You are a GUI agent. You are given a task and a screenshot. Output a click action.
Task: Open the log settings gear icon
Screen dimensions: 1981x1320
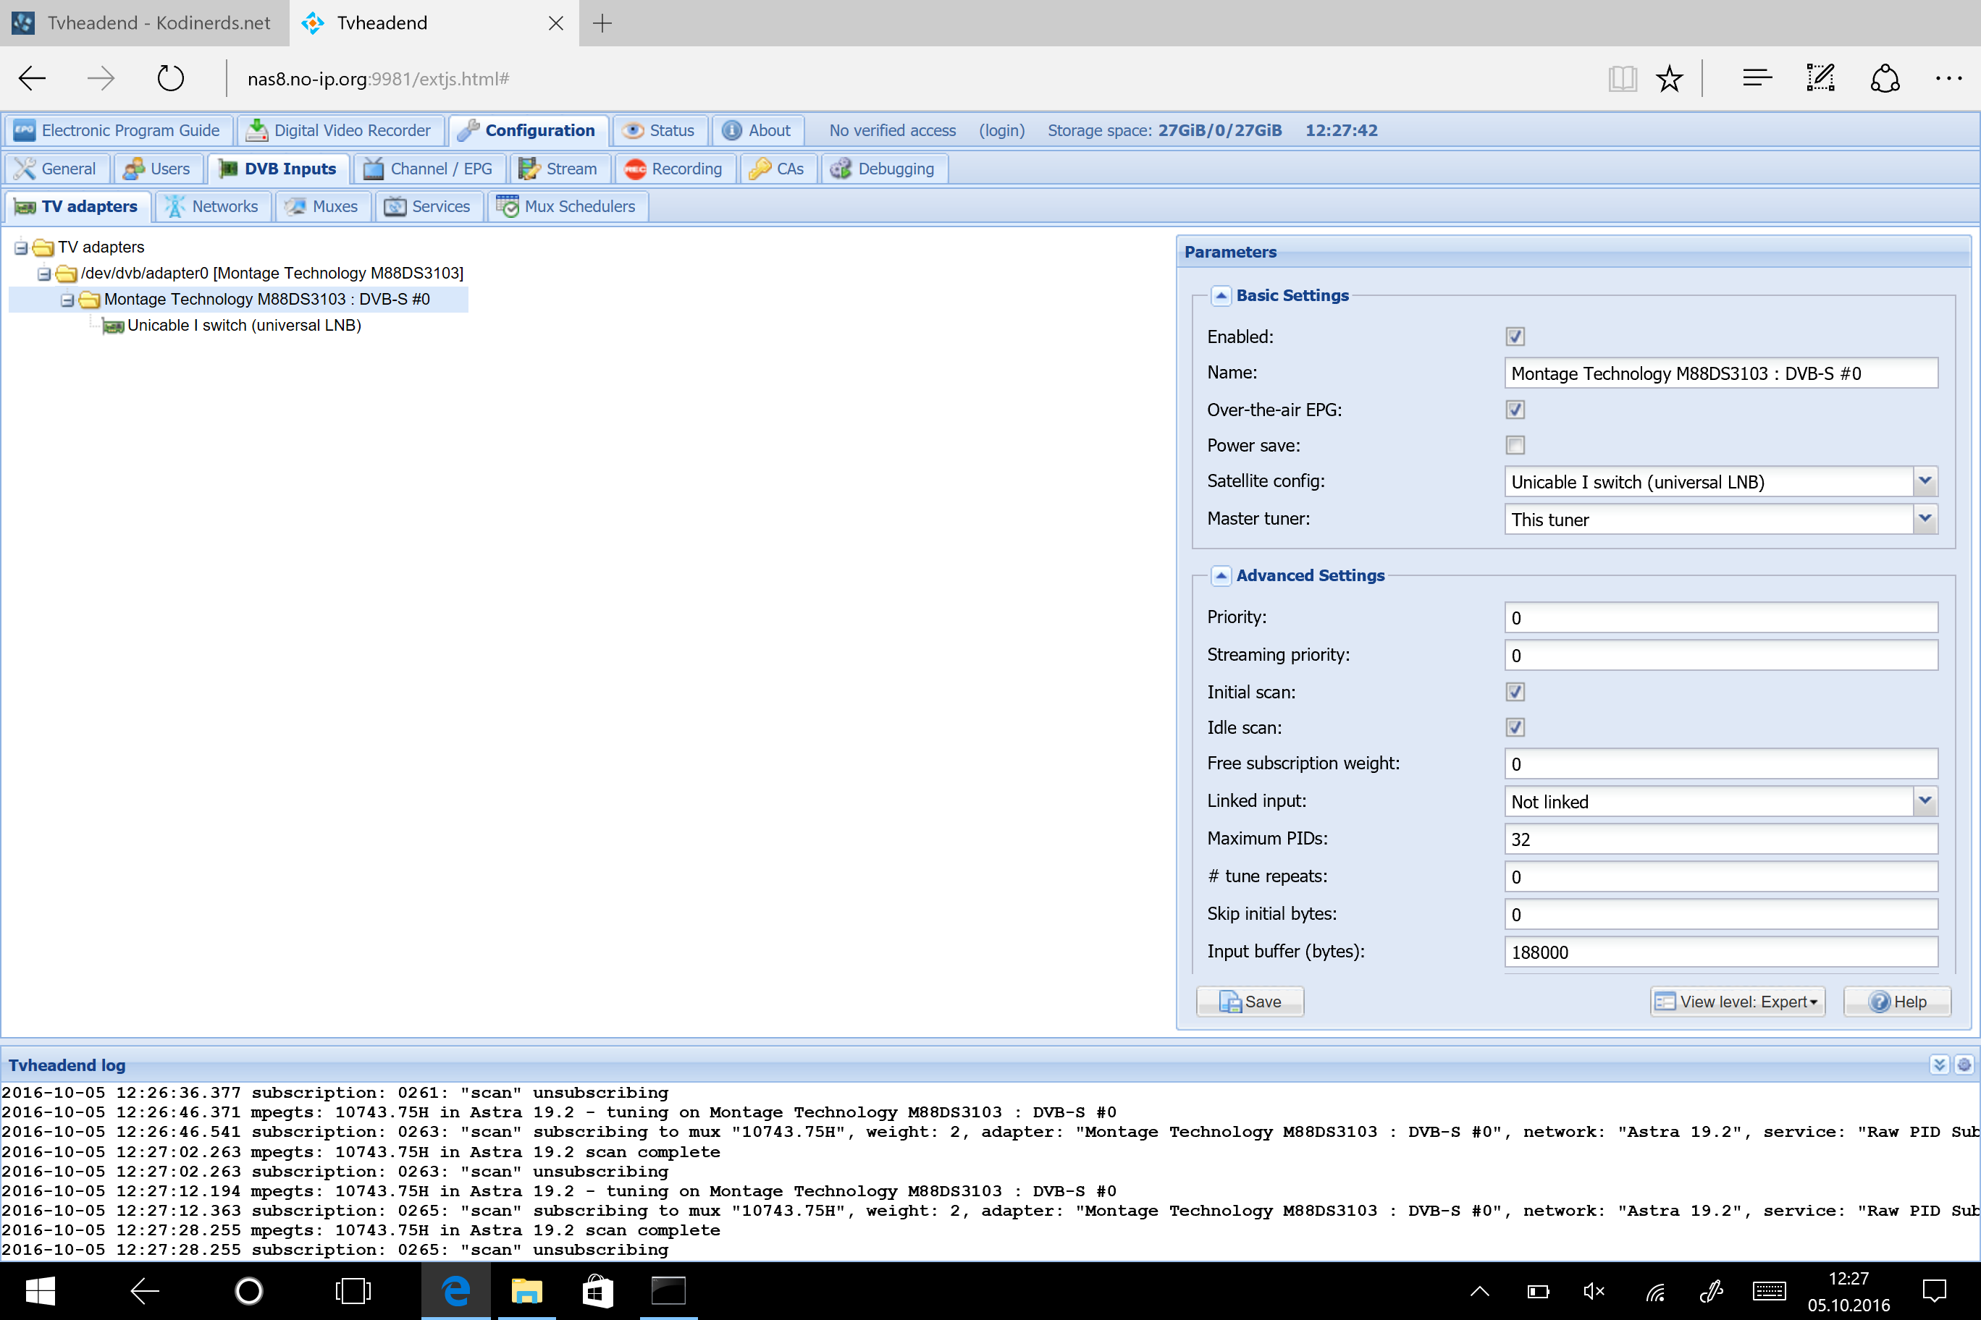[1964, 1065]
